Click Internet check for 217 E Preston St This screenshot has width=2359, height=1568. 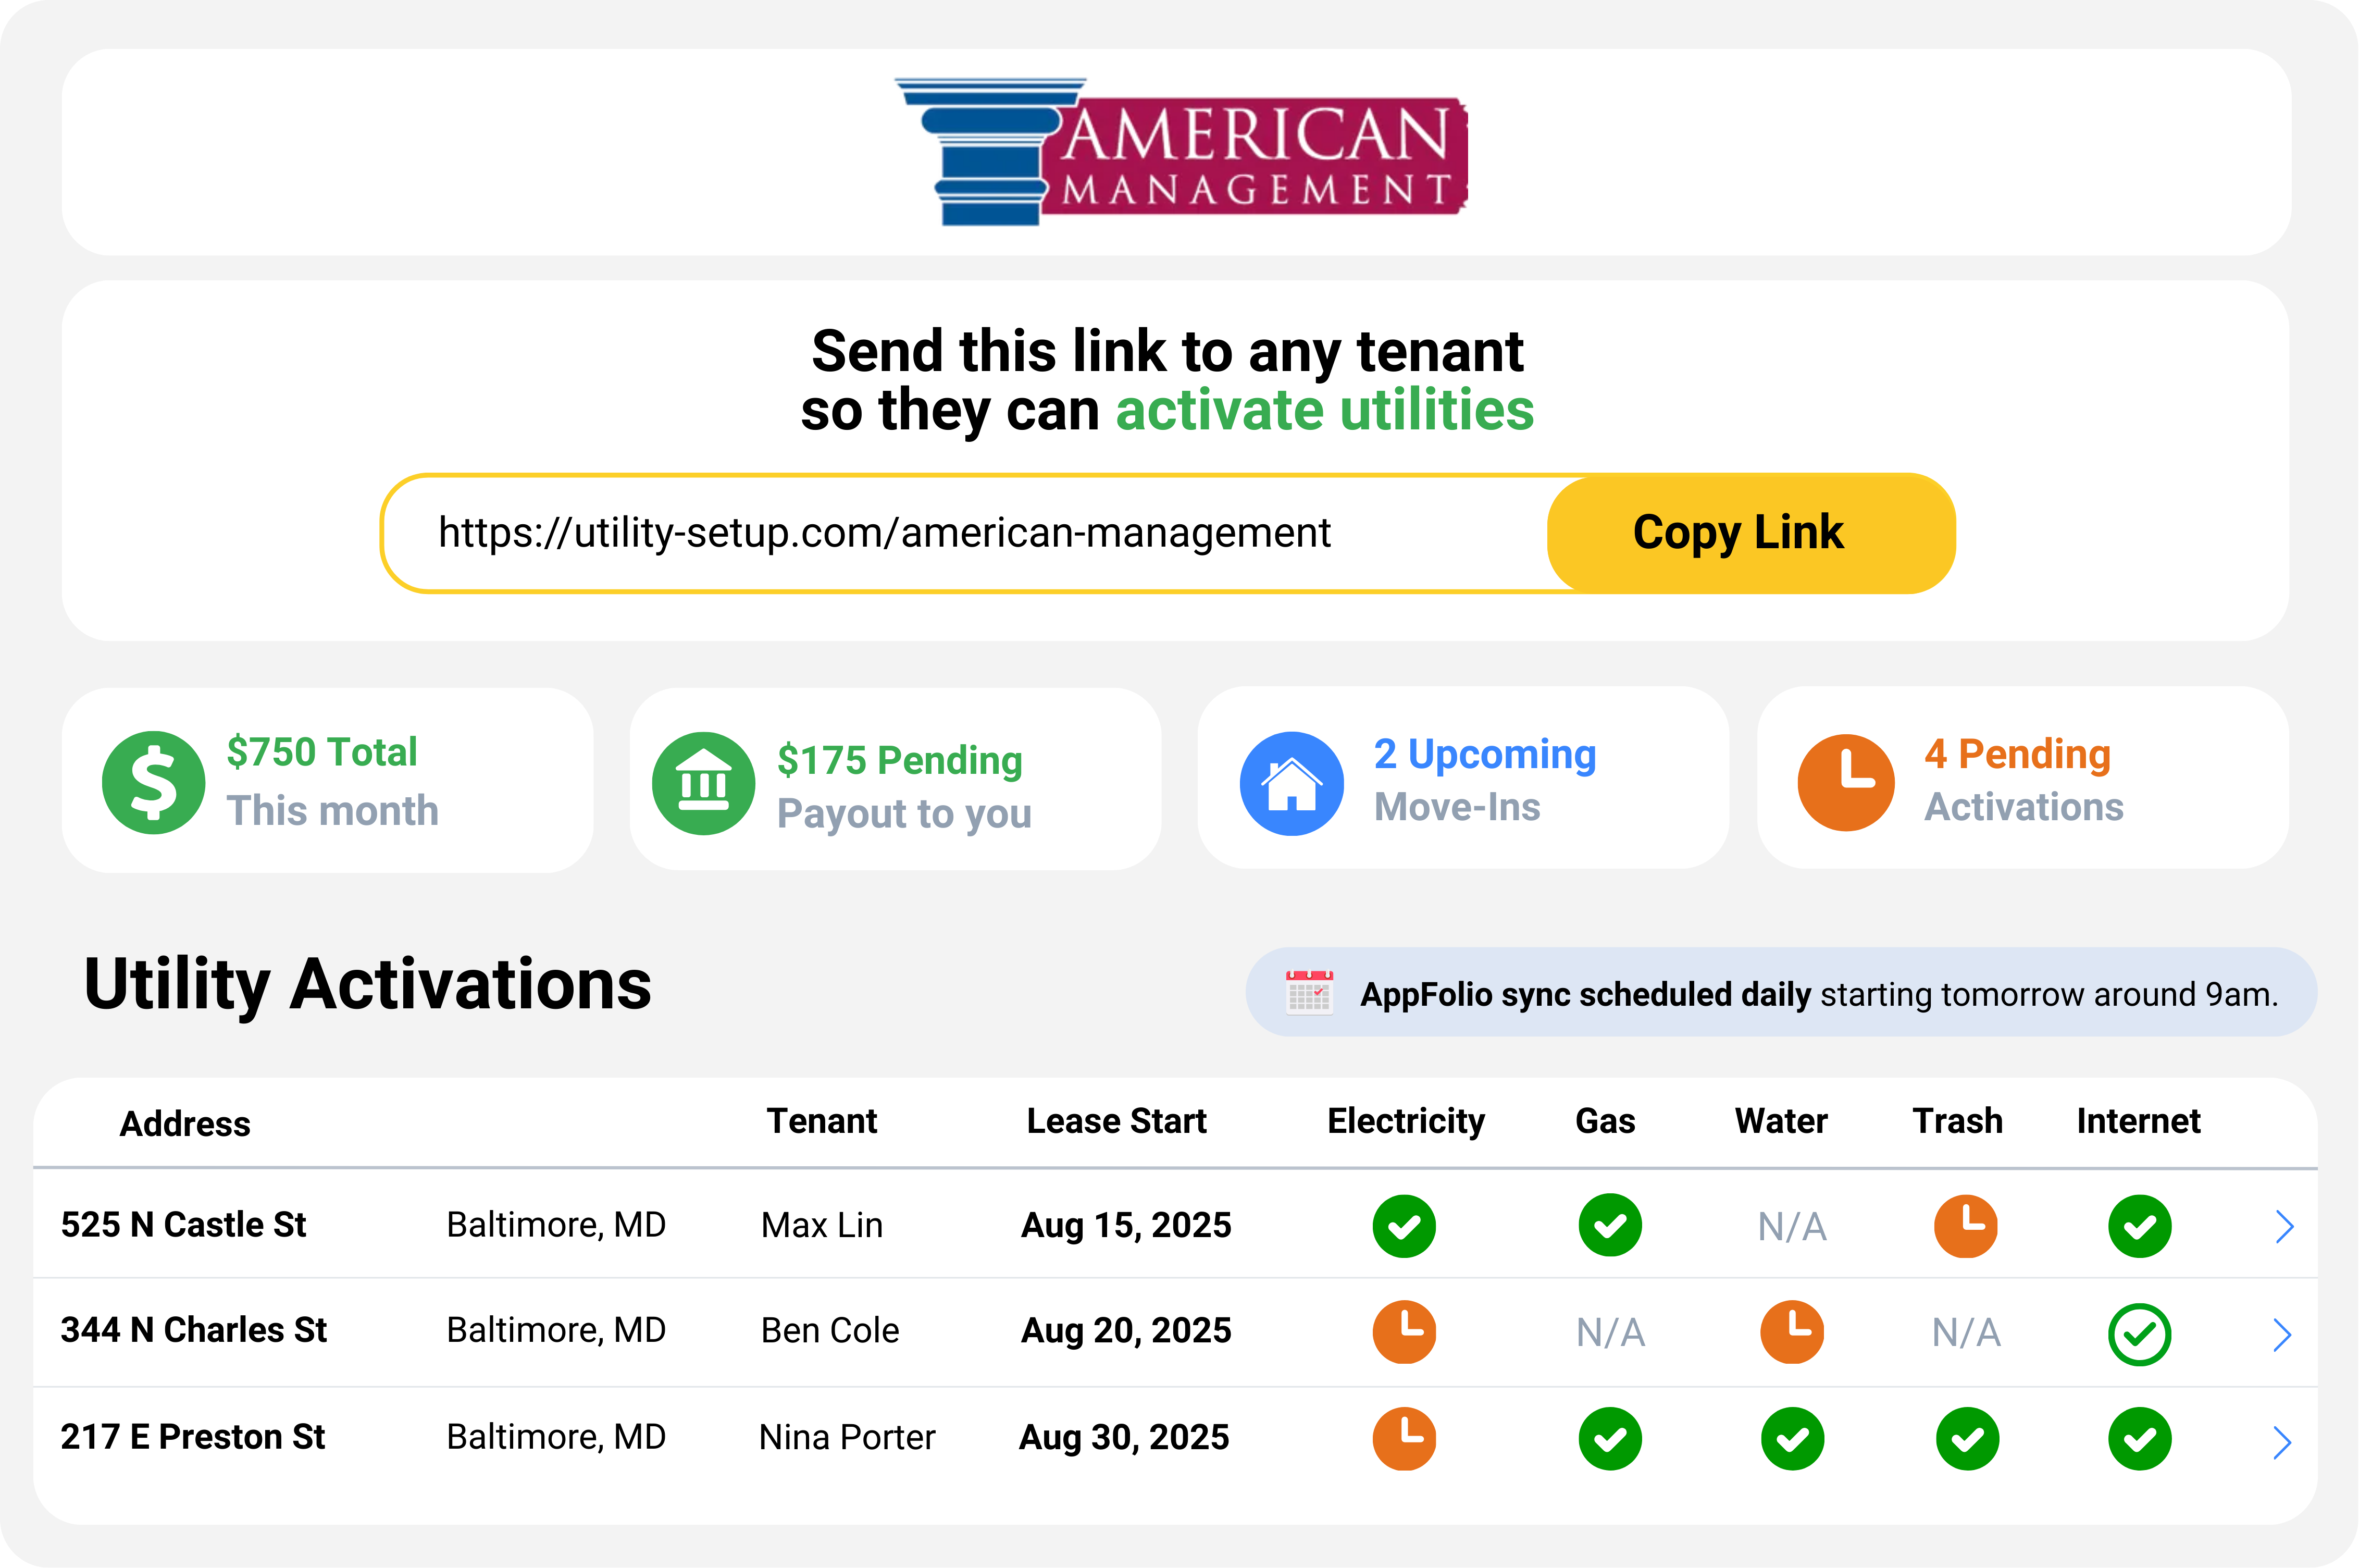click(x=2140, y=1439)
